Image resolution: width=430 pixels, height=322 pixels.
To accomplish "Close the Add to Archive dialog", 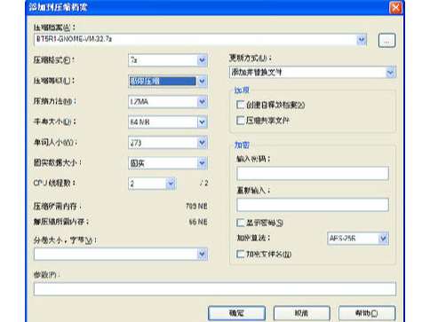I will coord(395,7).
